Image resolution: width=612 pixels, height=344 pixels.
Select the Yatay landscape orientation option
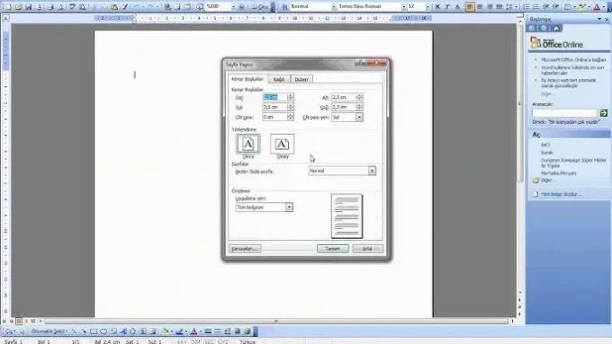[x=283, y=144]
